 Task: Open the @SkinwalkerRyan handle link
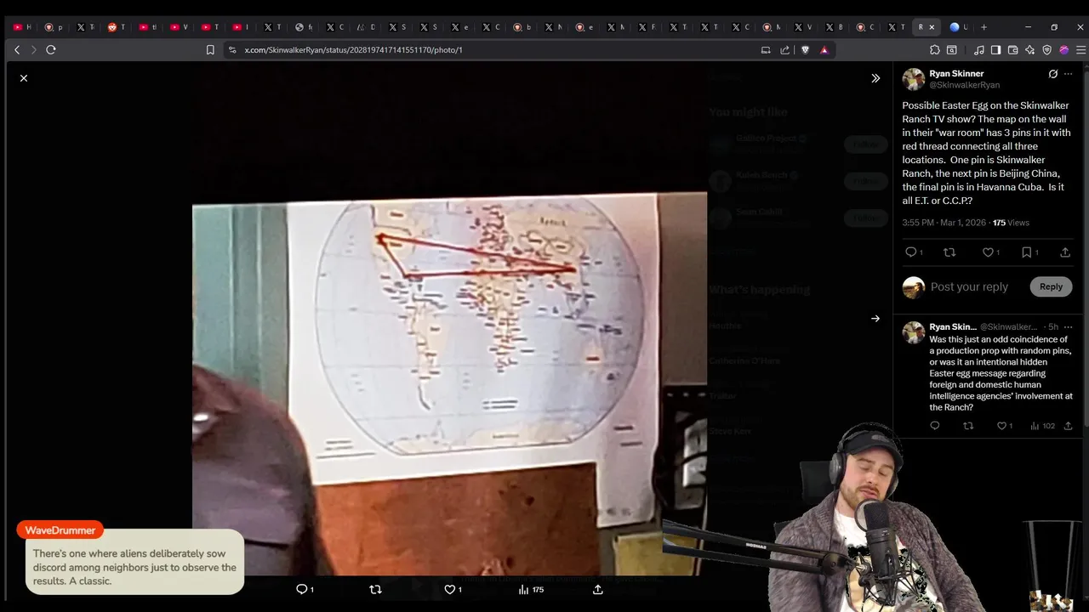coord(964,85)
